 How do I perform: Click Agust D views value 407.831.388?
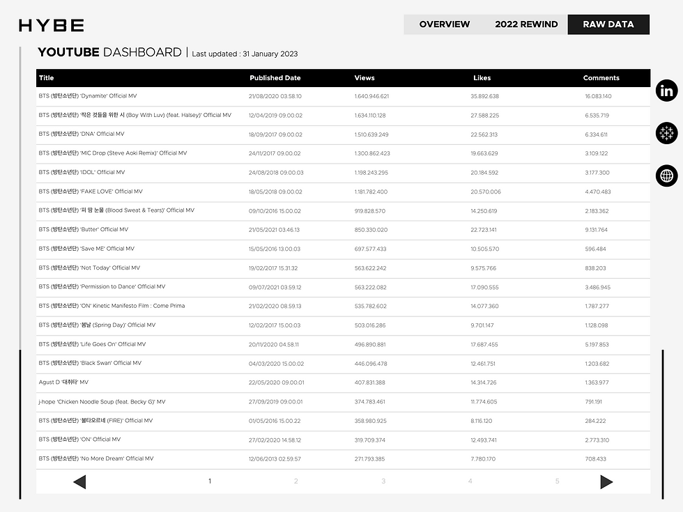(x=369, y=382)
